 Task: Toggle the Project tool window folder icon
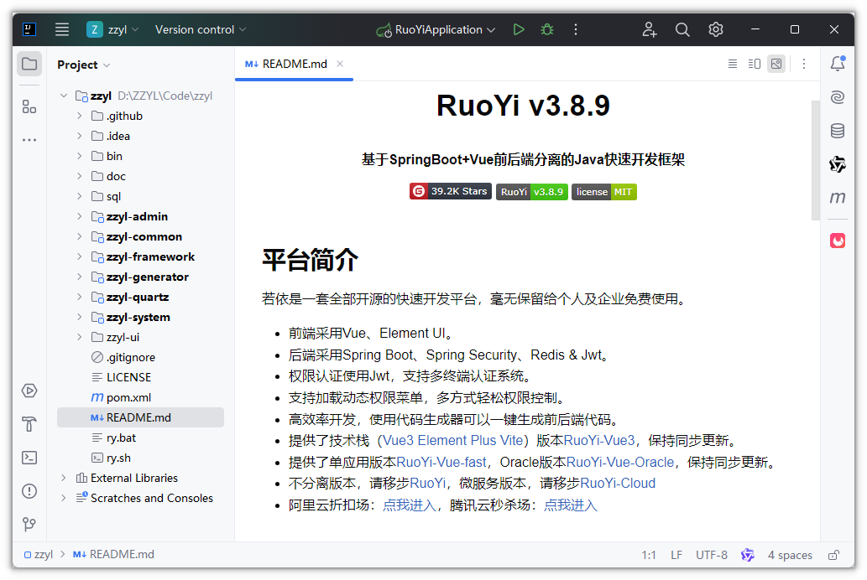coord(29,64)
